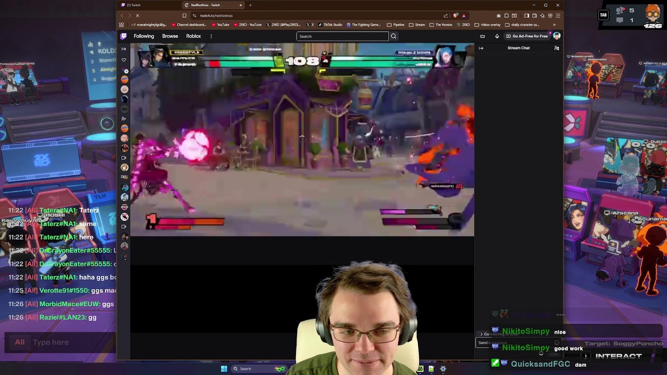The width and height of the screenshot is (667, 375).
Task: Open Prime Loot crown icon
Action: coord(483,36)
